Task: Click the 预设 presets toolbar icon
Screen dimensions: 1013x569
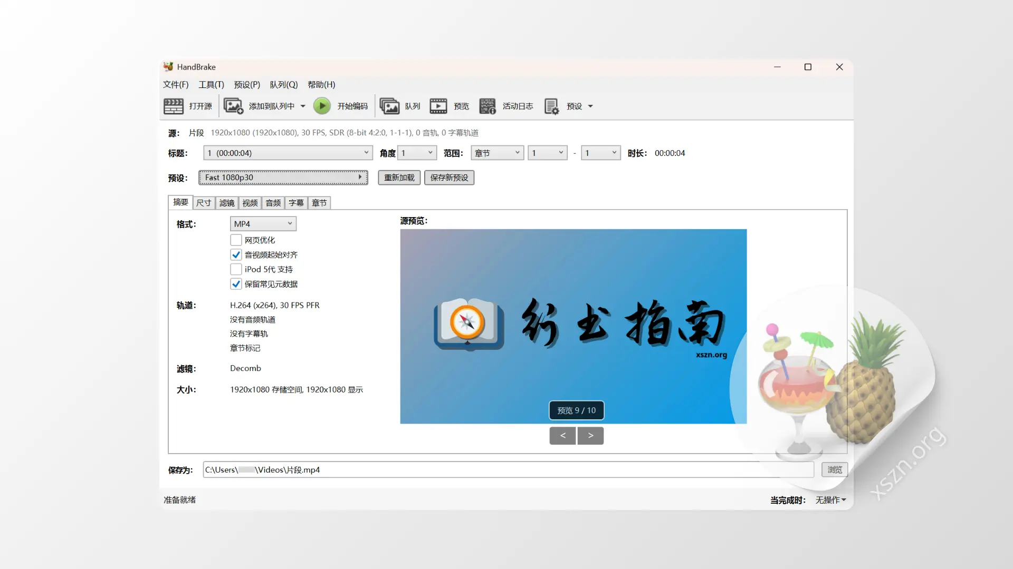Action: [x=552, y=105]
